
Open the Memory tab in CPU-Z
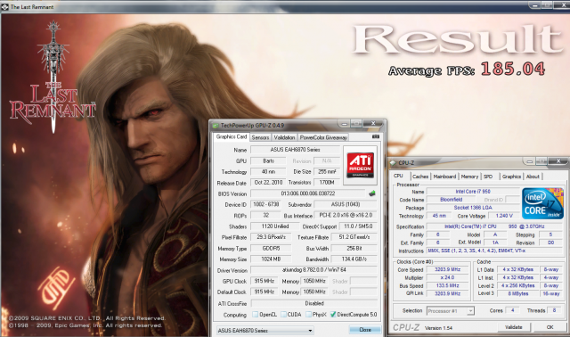[469, 177]
